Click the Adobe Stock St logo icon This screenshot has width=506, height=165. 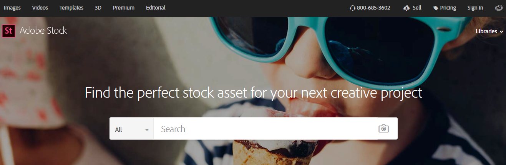pyautogui.click(x=8, y=31)
